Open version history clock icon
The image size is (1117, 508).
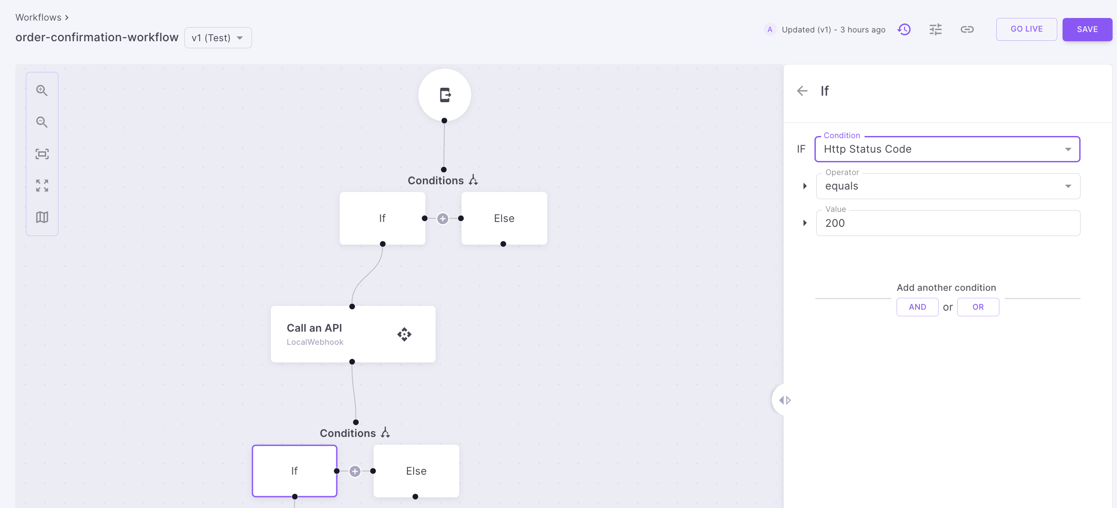pyautogui.click(x=904, y=29)
